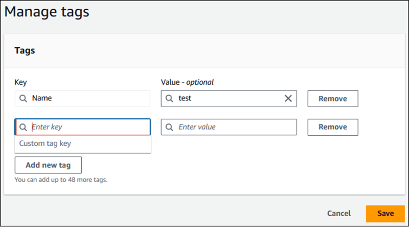Clear the test value with the X icon
Screen dimensions: 409x227
coord(288,98)
